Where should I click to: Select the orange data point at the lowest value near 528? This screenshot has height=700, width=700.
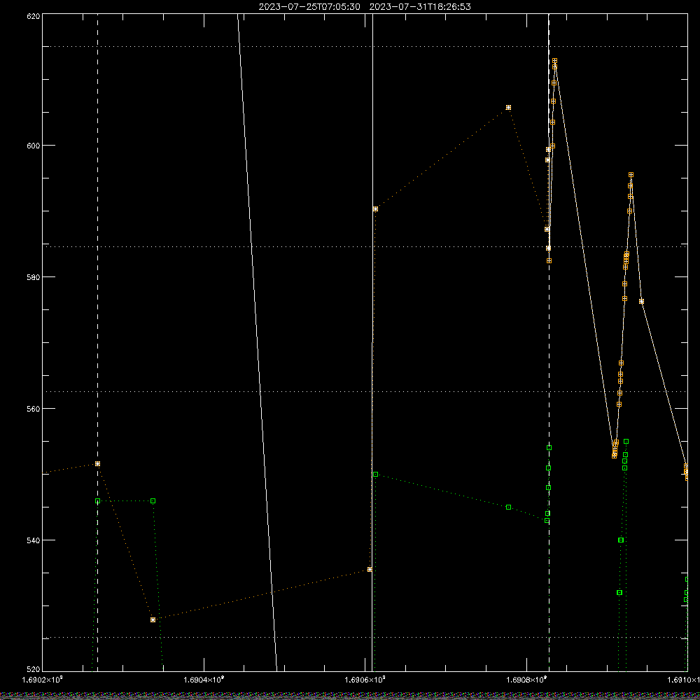(153, 619)
